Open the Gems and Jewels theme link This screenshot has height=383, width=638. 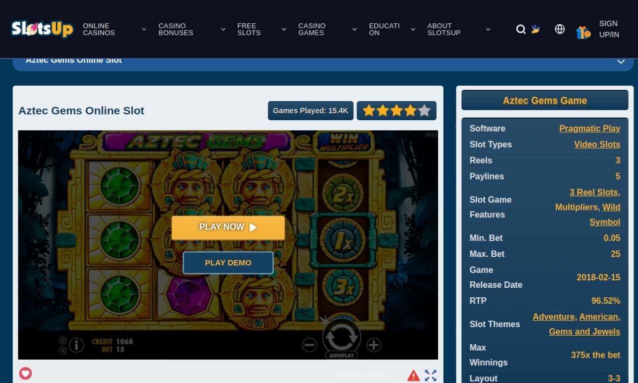(585, 332)
